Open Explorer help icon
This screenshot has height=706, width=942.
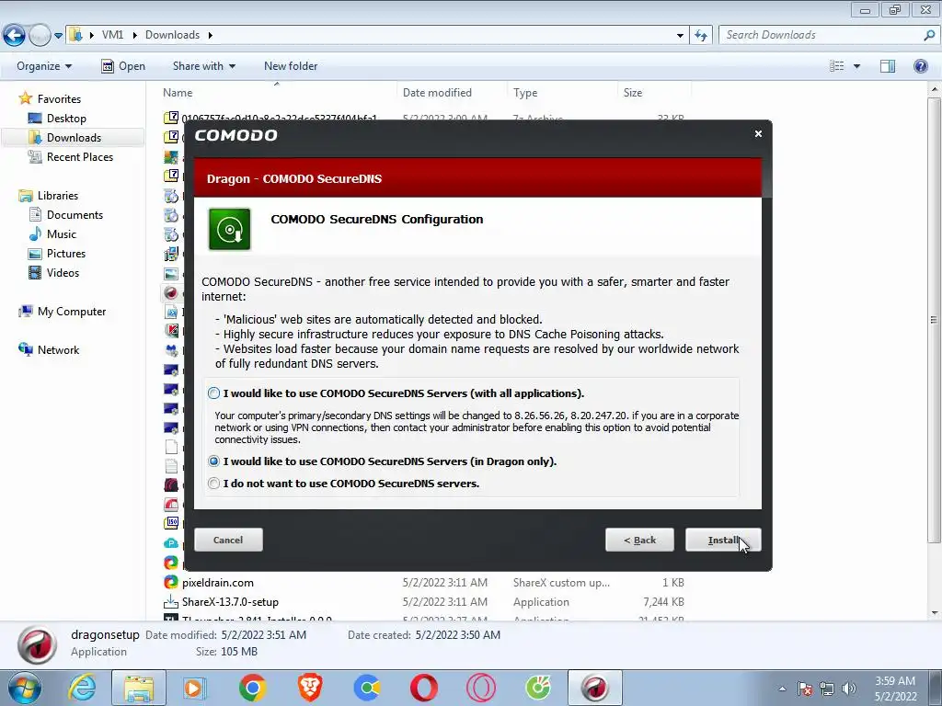click(x=920, y=66)
